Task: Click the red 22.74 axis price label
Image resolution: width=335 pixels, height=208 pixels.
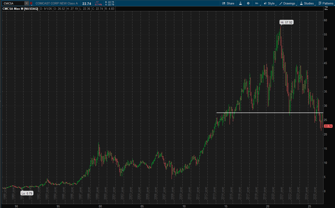Action: tap(328, 126)
